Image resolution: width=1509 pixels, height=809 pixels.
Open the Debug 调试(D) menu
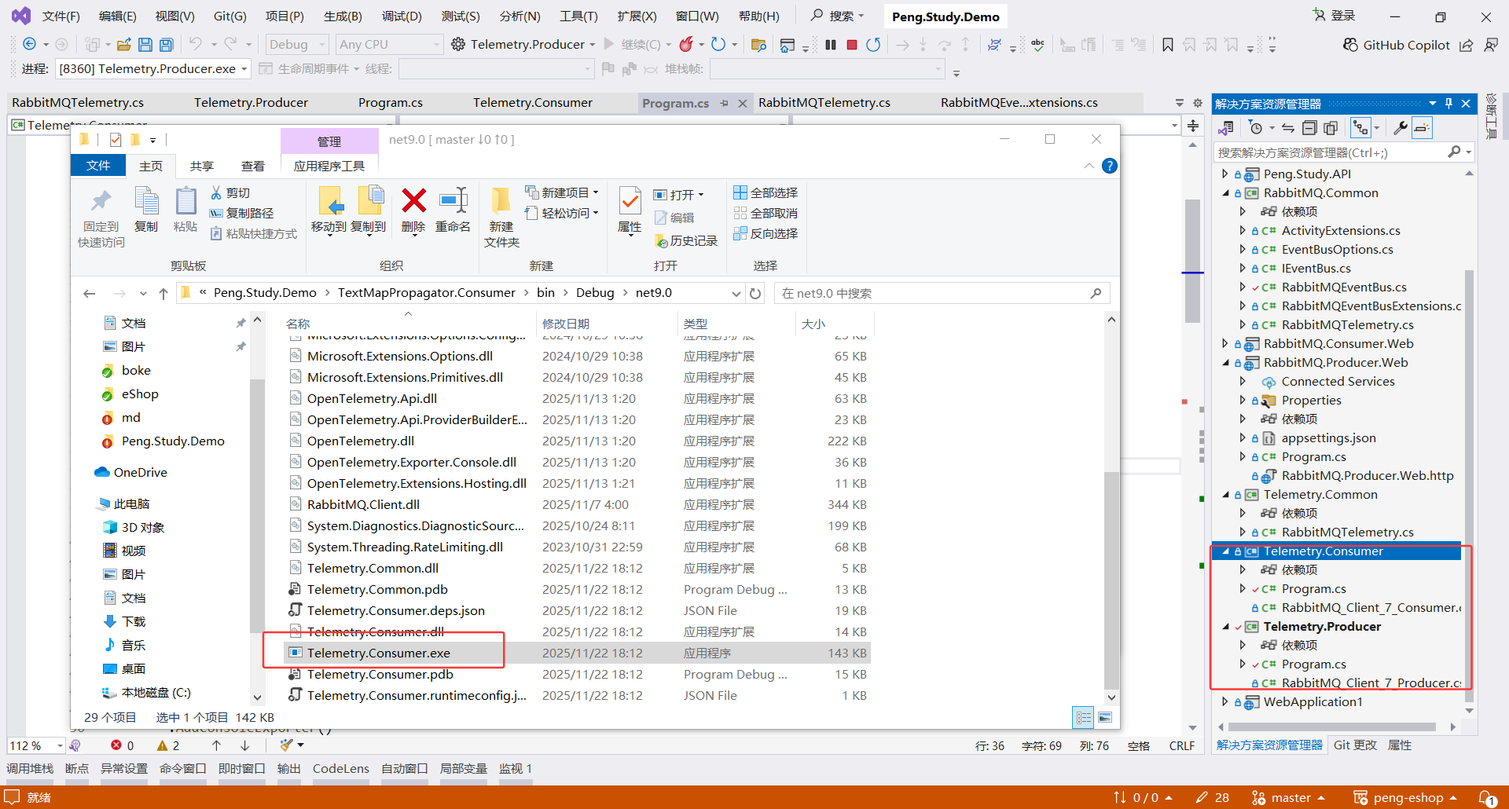pos(402,16)
